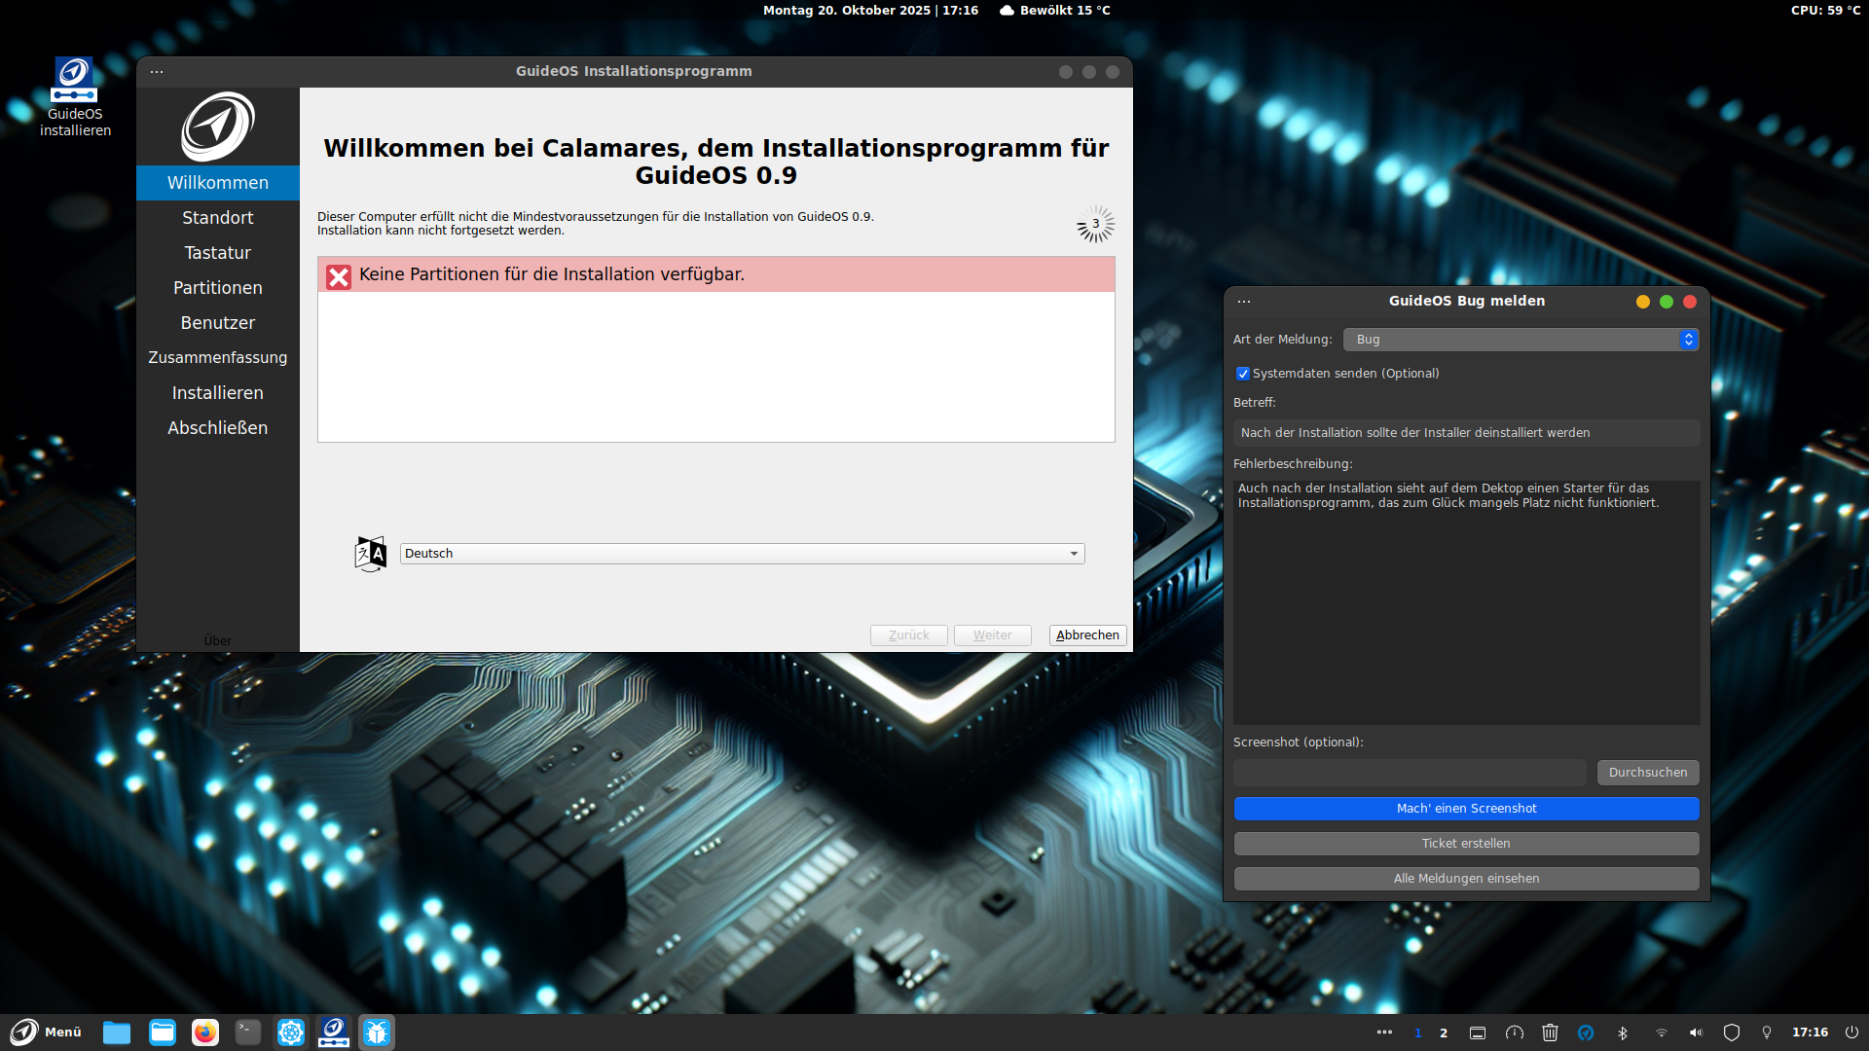Screen dimensions: 1869x1051
Task: Open the Art der Meldung dropdown
Action: pos(1521,340)
